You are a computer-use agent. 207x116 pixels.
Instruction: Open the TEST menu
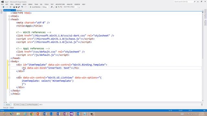point(52,4)
